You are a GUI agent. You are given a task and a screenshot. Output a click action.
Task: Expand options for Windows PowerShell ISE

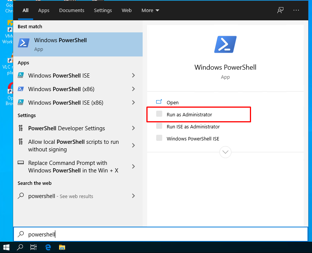[134, 75]
